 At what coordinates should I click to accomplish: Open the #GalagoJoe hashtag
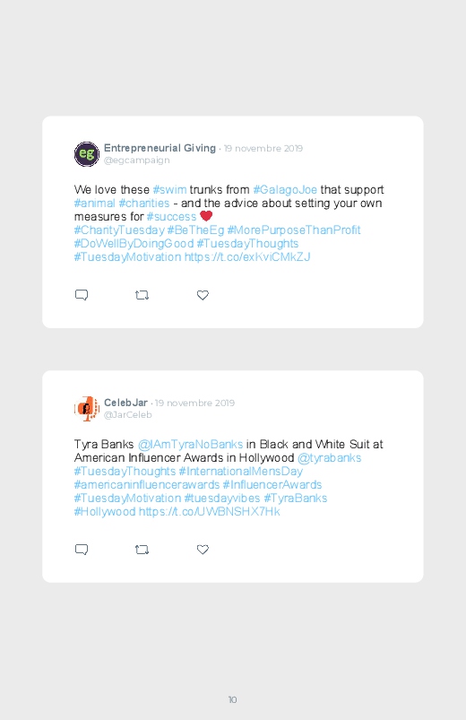tap(285, 190)
